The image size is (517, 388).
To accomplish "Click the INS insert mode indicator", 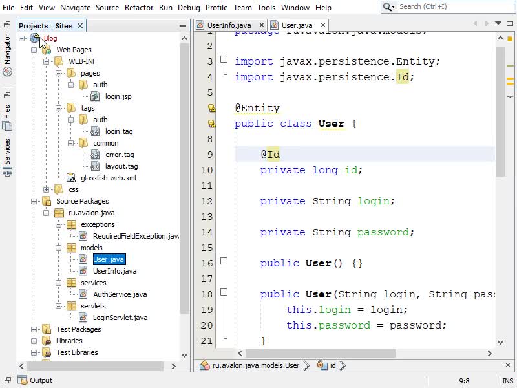I will pyautogui.click(x=507, y=381).
